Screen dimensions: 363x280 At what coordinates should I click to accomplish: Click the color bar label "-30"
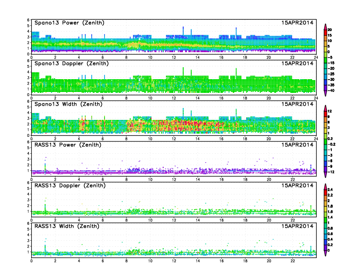pos(331,80)
